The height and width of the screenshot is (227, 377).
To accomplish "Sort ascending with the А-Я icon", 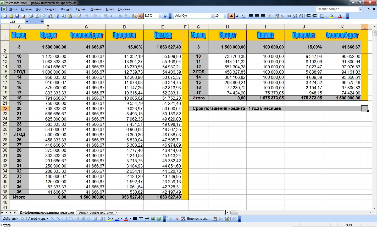I will pyautogui.click(x=121, y=16).
